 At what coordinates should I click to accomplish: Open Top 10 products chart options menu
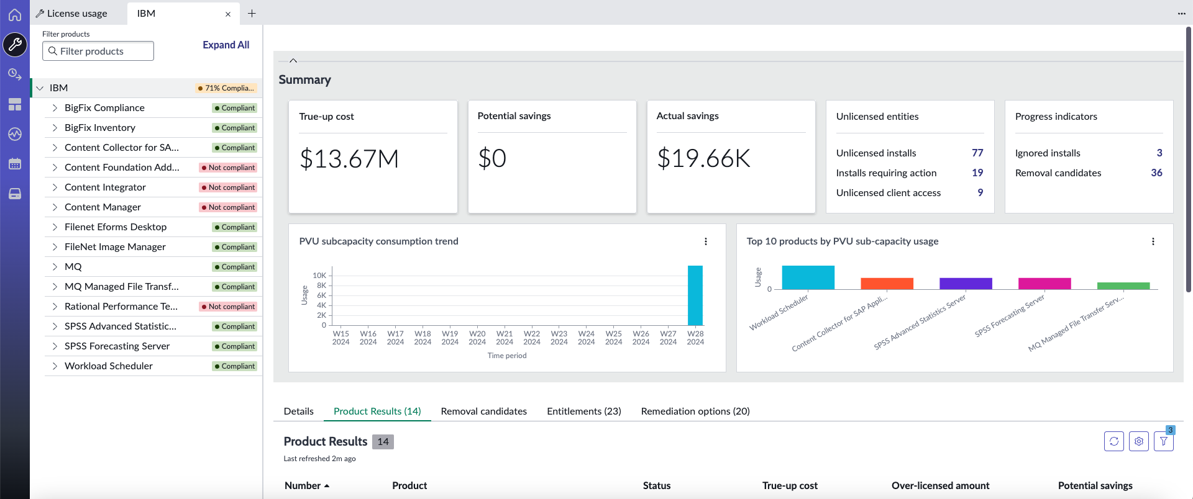click(1153, 241)
